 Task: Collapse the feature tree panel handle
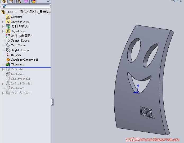52,102
